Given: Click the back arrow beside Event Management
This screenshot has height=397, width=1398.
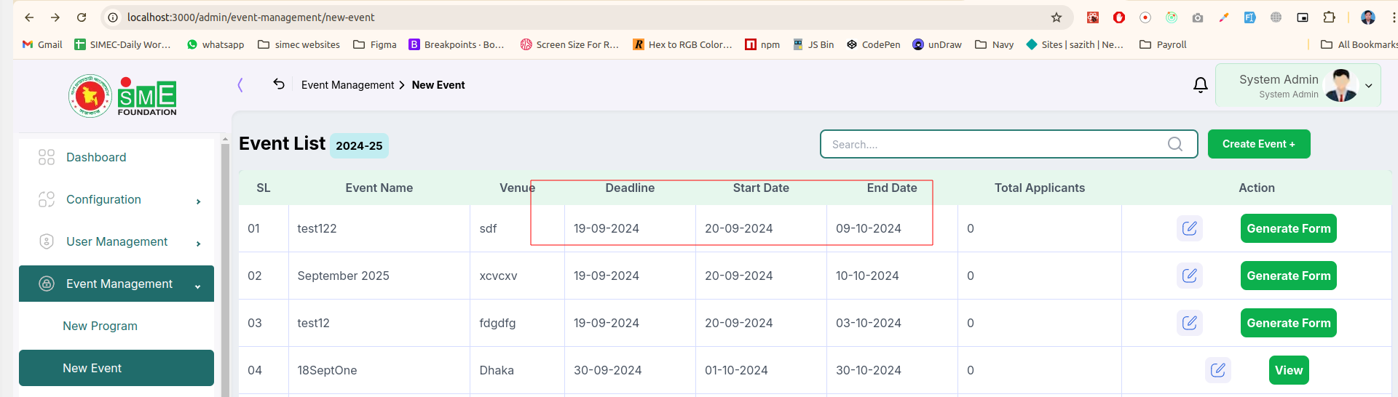Looking at the screenshot, I should (279, 84).
